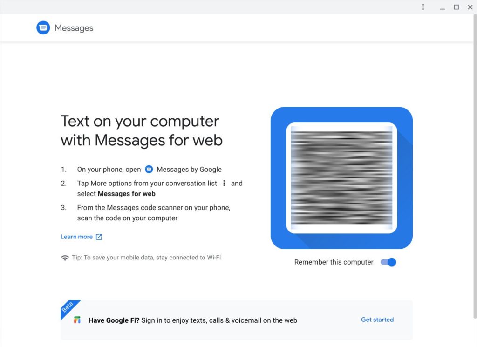Click the Messages title text in header
Image resolution: width=477 pixels, height=347 pixels.
click(x=74, y=28)
